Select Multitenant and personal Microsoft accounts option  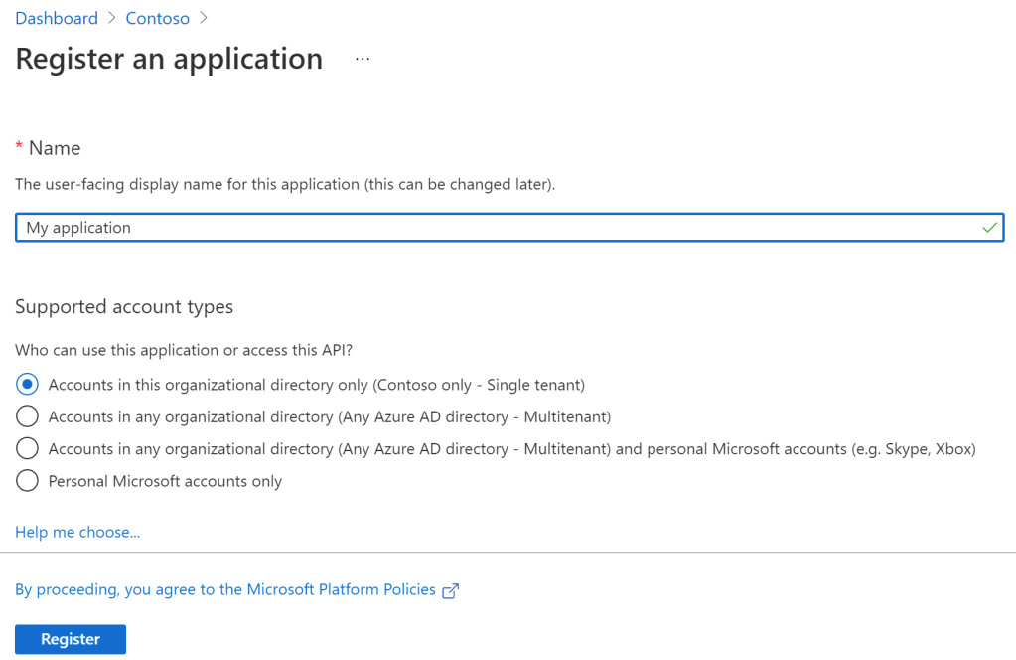point(28,449)
